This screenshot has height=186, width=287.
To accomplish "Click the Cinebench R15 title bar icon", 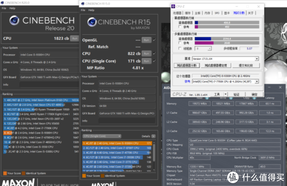I will click(x=83, y=4).
